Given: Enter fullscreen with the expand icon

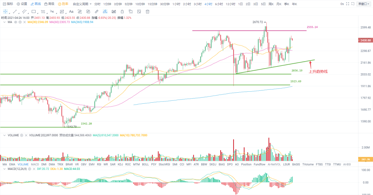Looking at the screenshot, I should click(347, 4).
